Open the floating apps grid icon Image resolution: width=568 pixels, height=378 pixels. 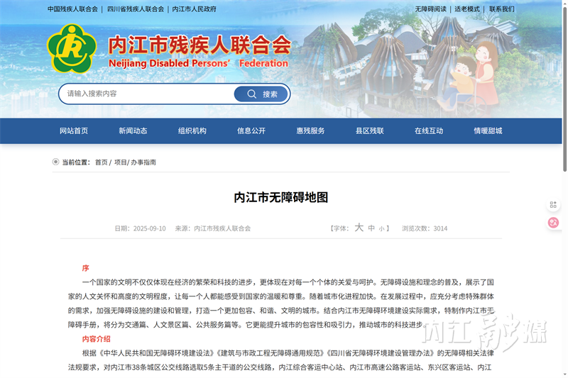tap(554, 205)
